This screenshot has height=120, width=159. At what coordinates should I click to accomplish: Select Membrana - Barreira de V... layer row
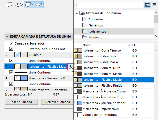[39, 78]
